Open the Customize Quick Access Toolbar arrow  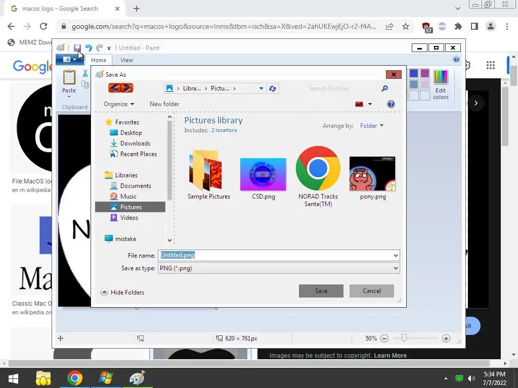tap(109, 48)
